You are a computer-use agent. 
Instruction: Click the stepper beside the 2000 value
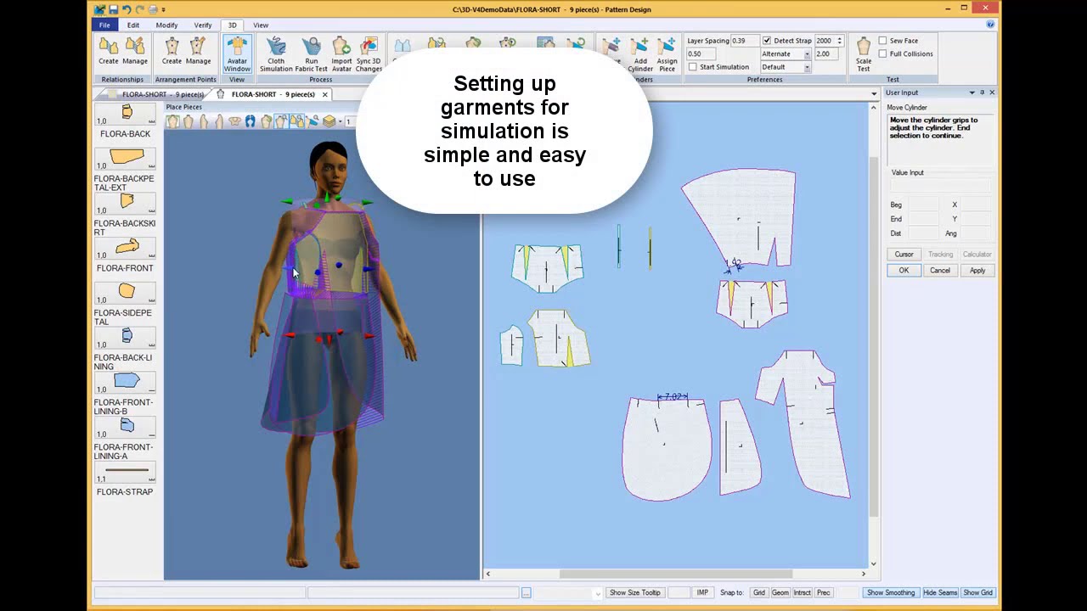[839, 41]
